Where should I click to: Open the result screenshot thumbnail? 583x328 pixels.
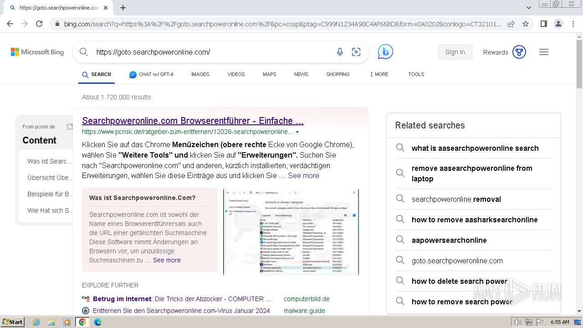(291, 232)
